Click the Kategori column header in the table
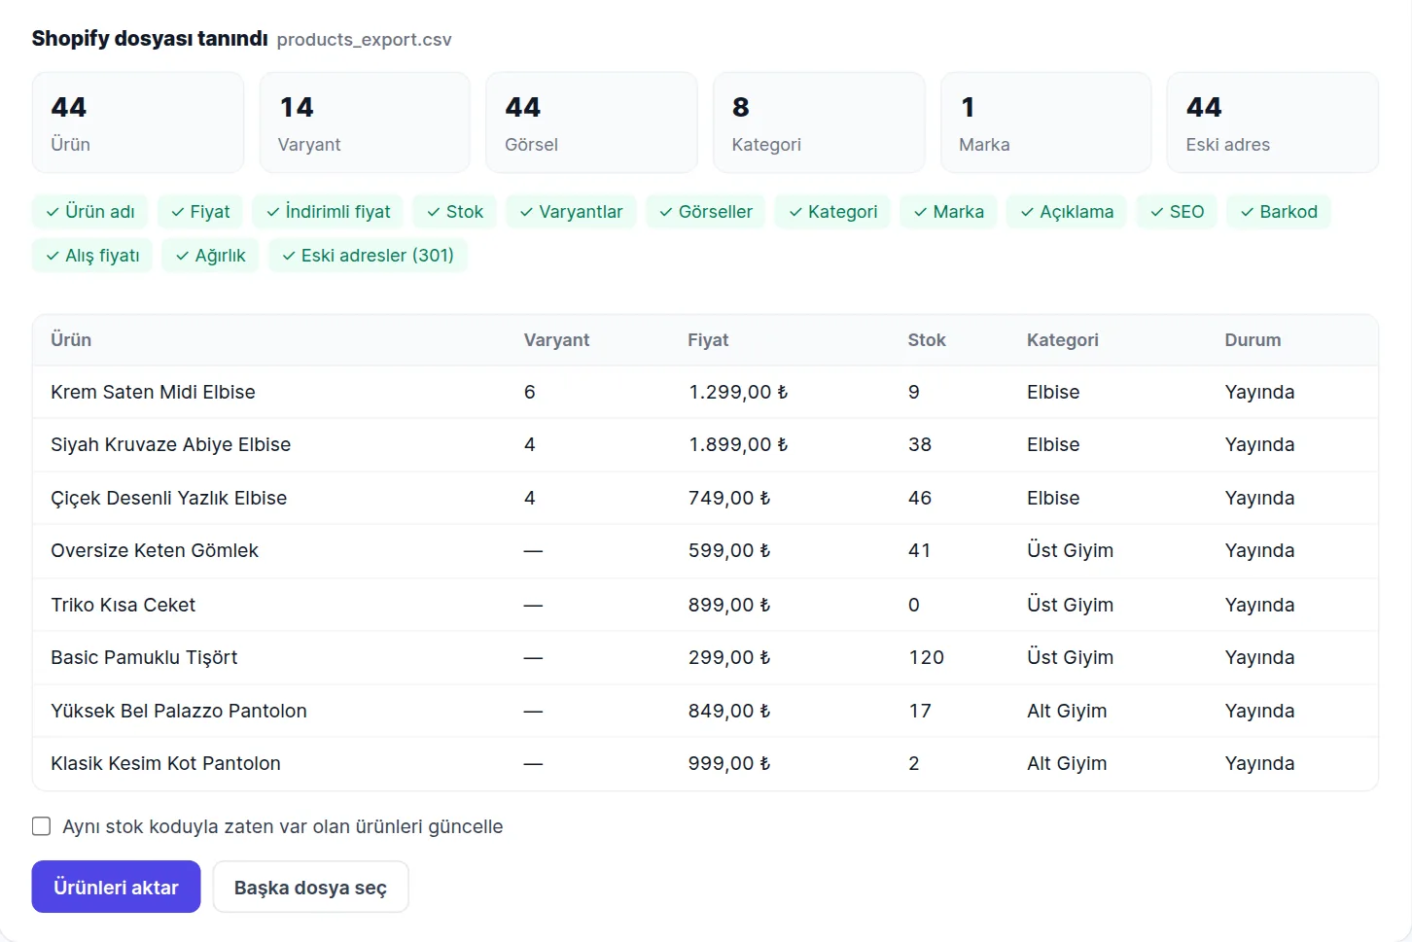Image resolution: width=1412 pixels, height=942 pixels. pyautogui.click(x=1063, y=340)
